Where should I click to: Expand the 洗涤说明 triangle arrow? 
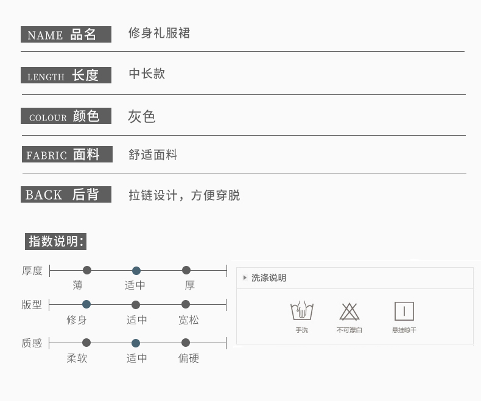[x=245, y=277]
